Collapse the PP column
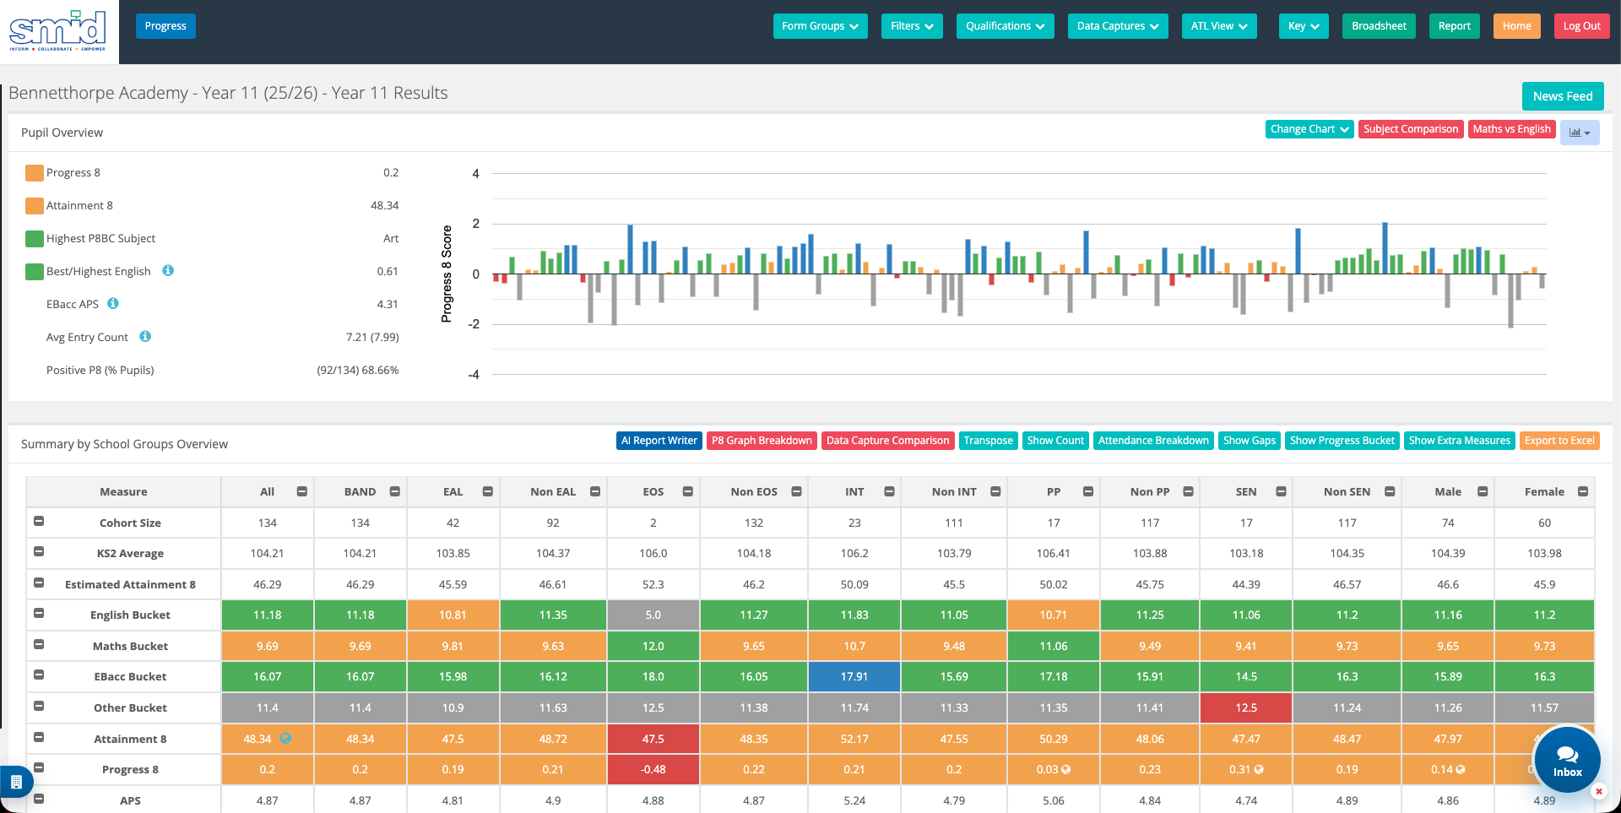 1088,491
